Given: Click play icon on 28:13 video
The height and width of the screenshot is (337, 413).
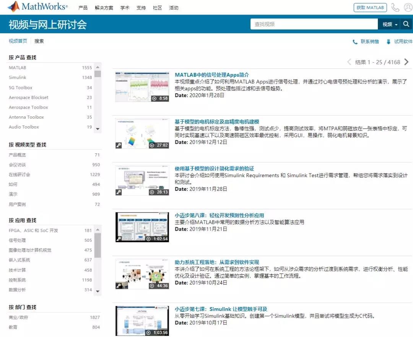Looking at the screenshot, I should 152,192.
